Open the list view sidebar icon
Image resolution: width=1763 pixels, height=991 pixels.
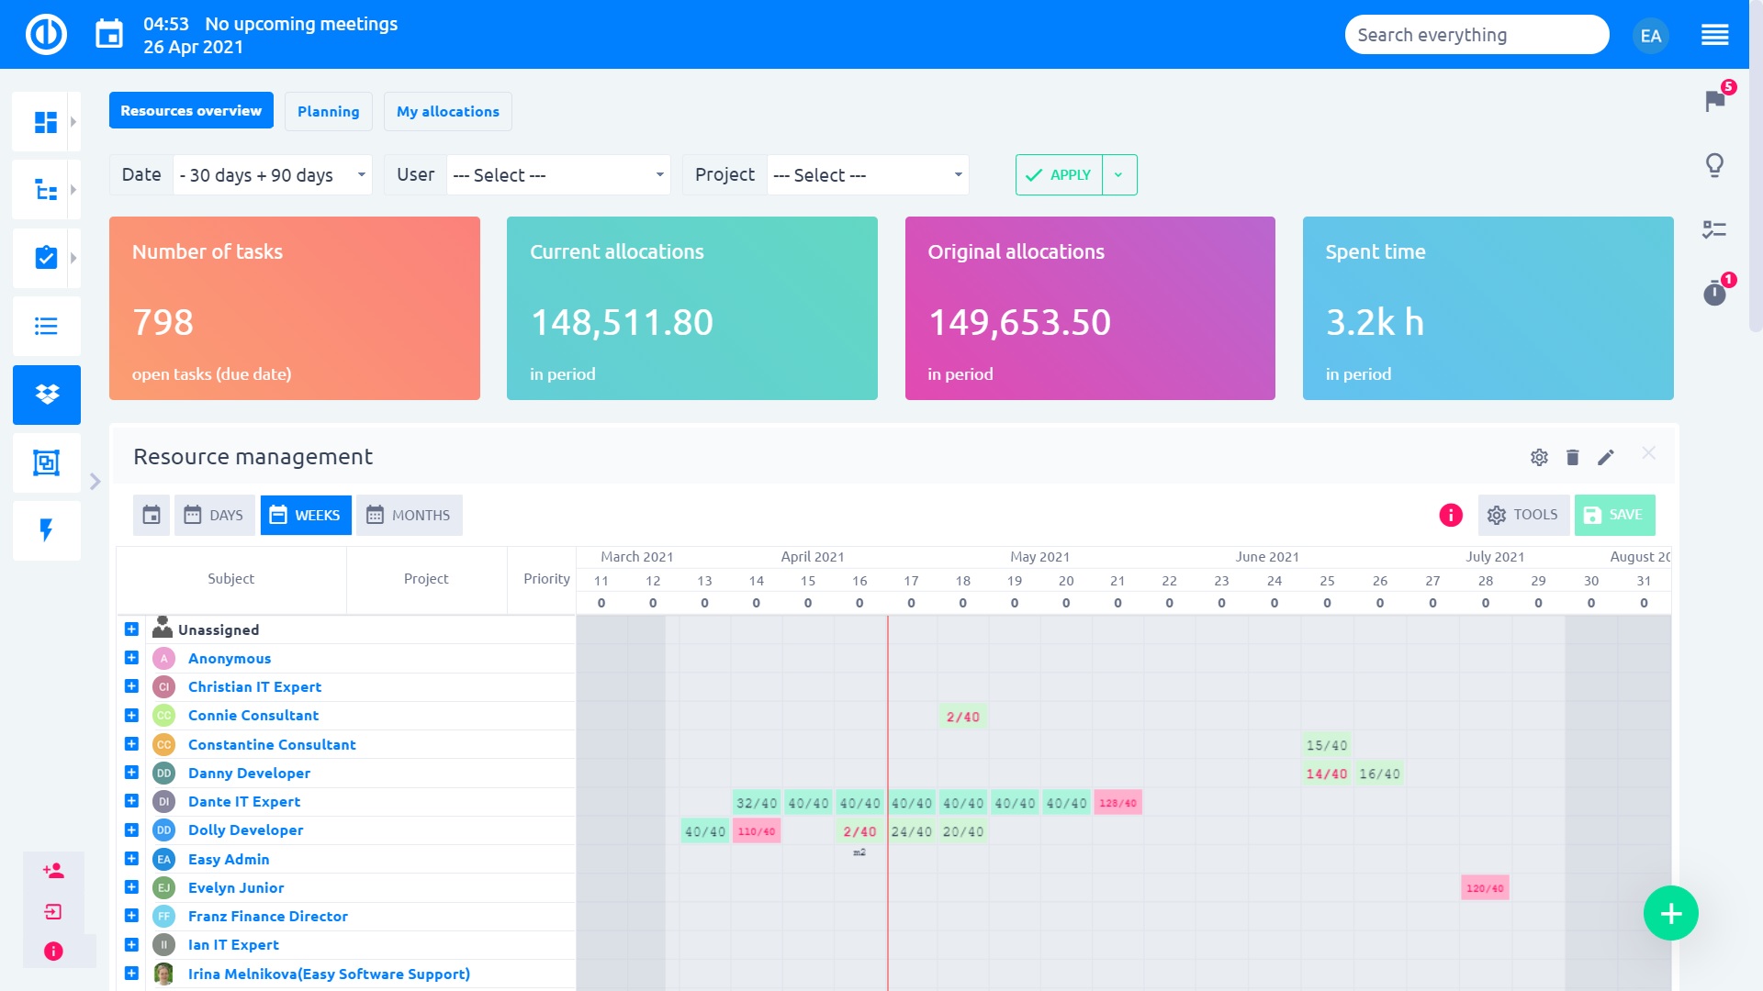tap(46, 326)
